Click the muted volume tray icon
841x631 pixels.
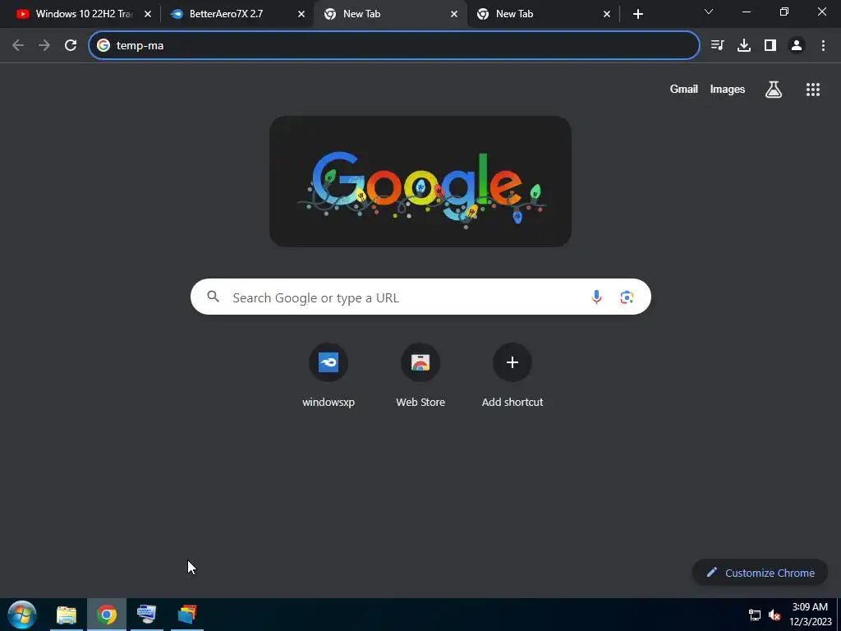(x=774, y=615)
